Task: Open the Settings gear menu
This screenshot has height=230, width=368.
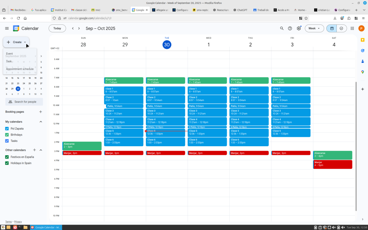Action: point(299,28)
